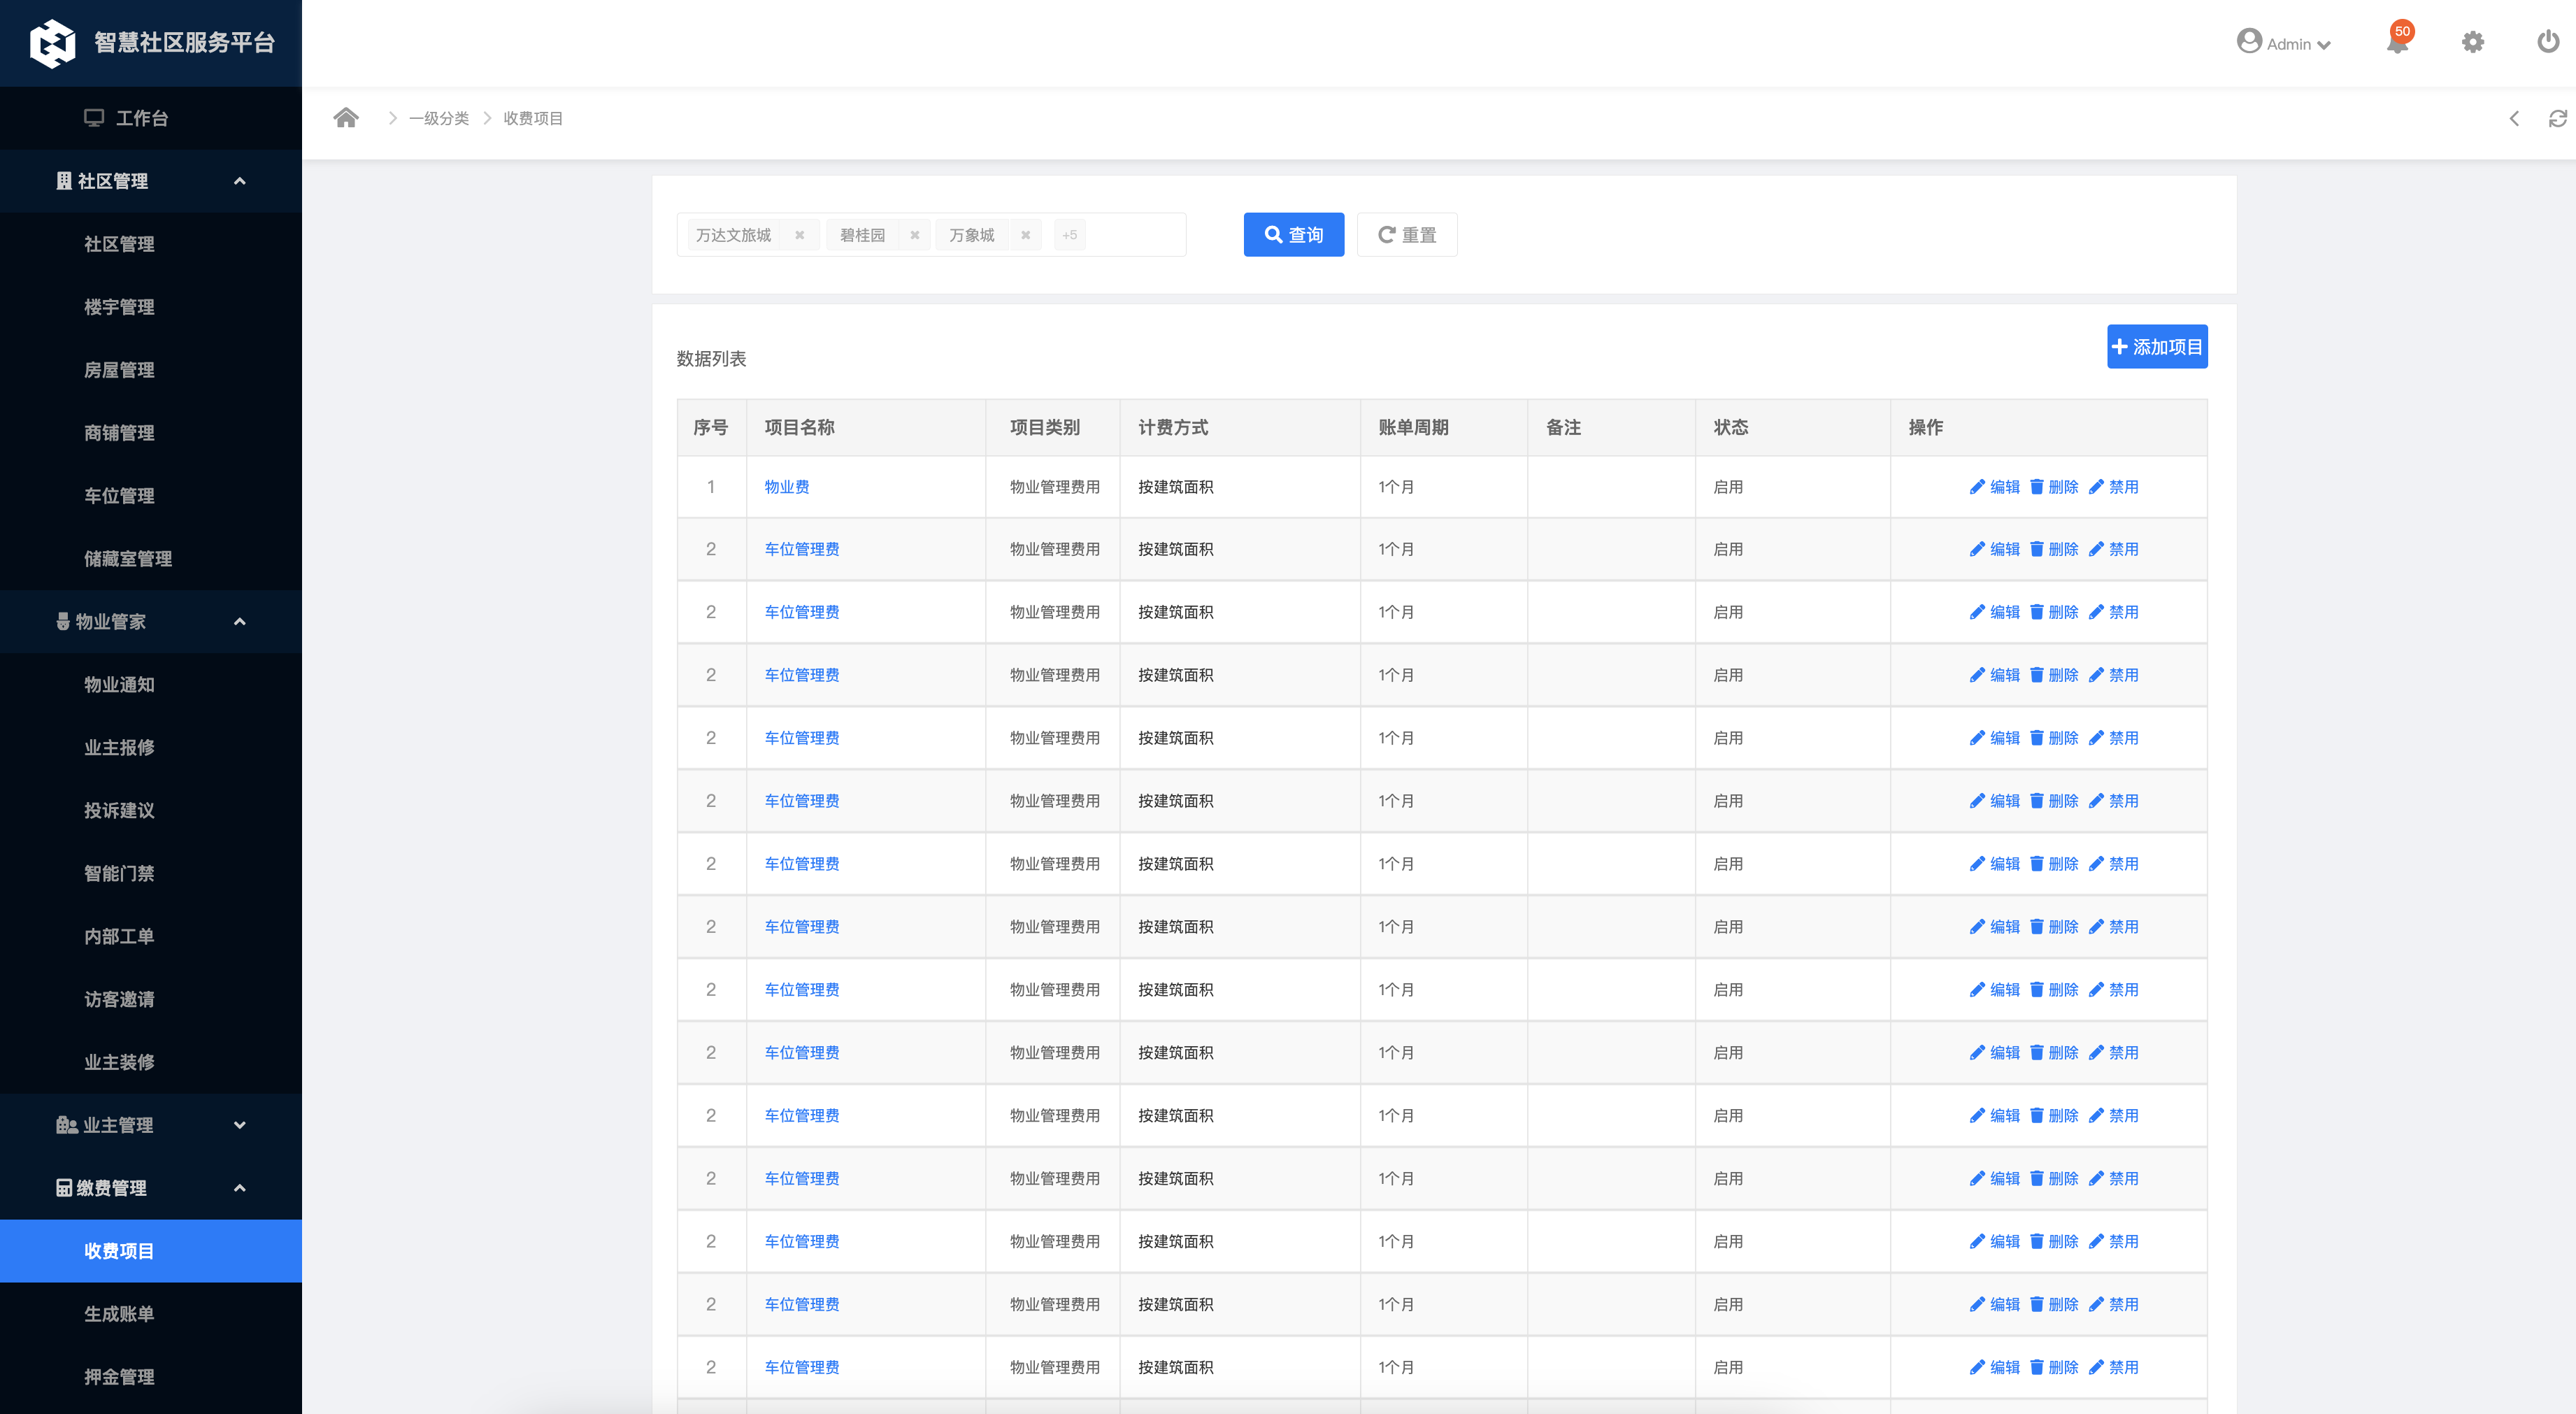Collapse the 社区管理 menu group

click(x=151, y=181)
